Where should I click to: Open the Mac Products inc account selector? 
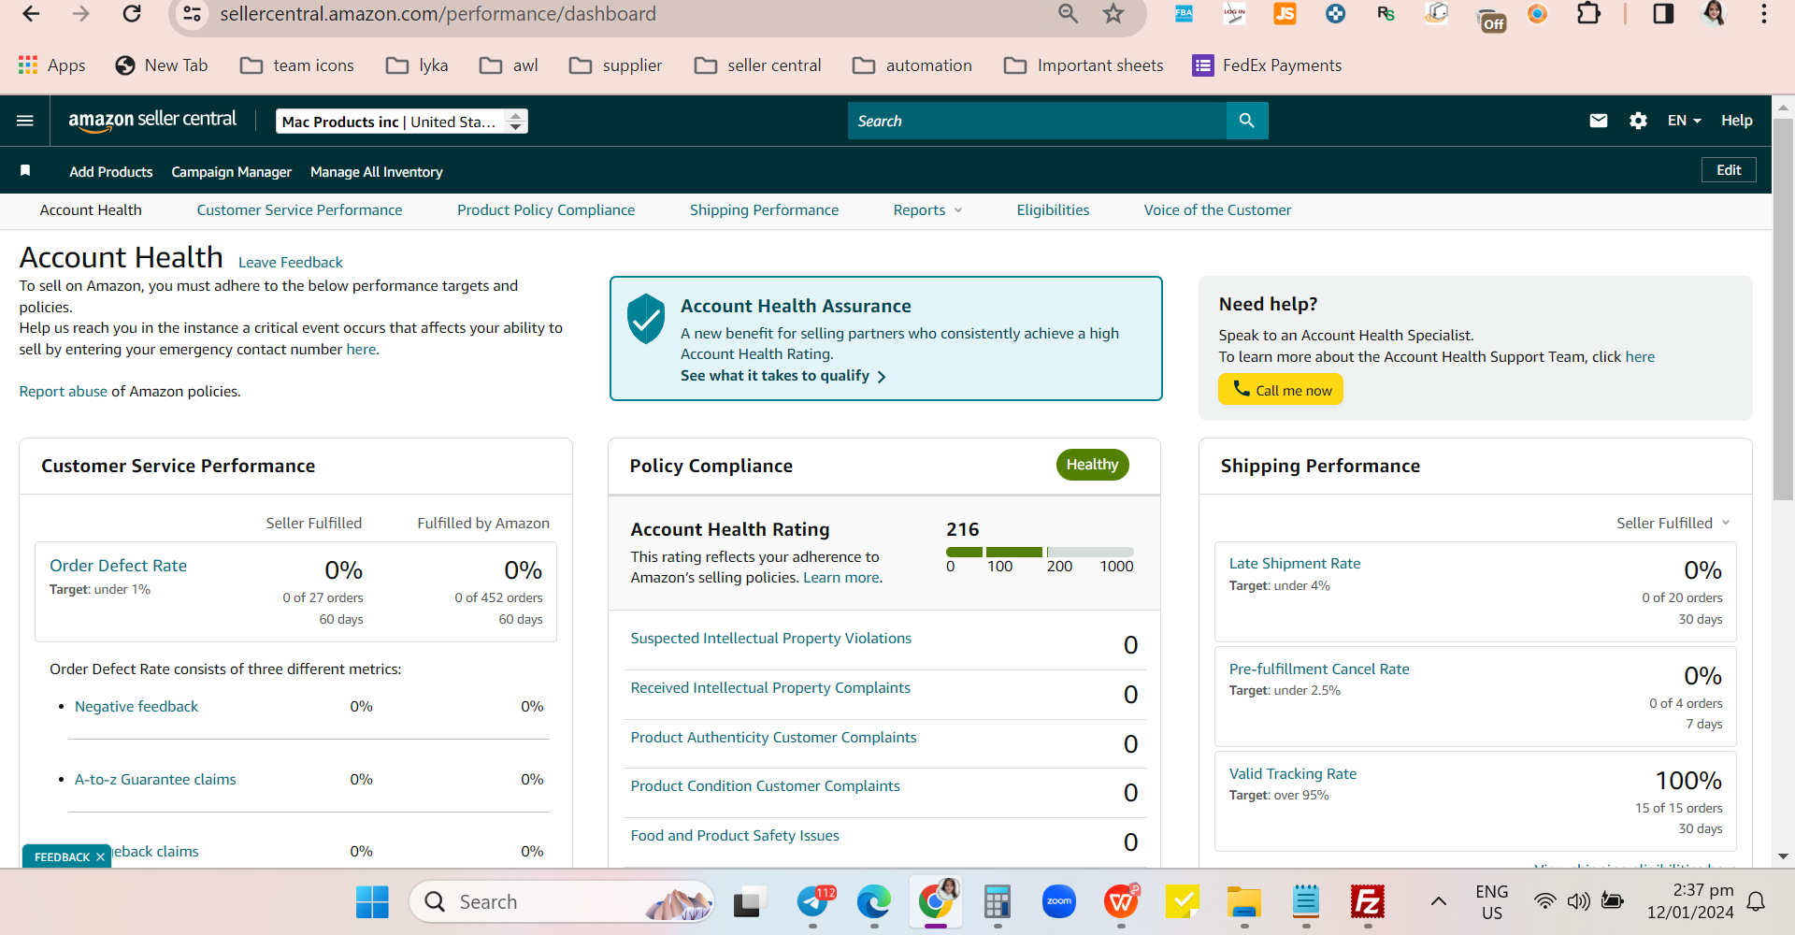click(x=402, y=122)
